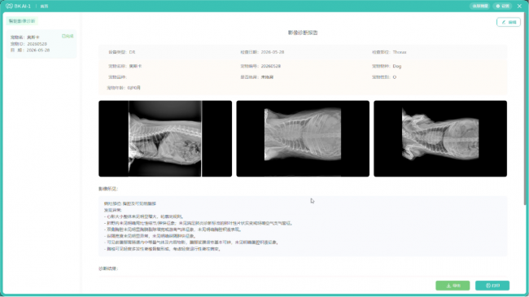Open the third X-ray image thumbnail
This screenshot has height=297, width=529.
[440, 138]
